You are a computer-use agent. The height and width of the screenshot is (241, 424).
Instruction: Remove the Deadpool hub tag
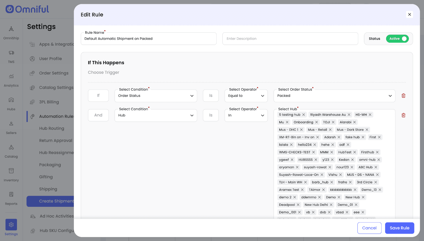(298, 205)
